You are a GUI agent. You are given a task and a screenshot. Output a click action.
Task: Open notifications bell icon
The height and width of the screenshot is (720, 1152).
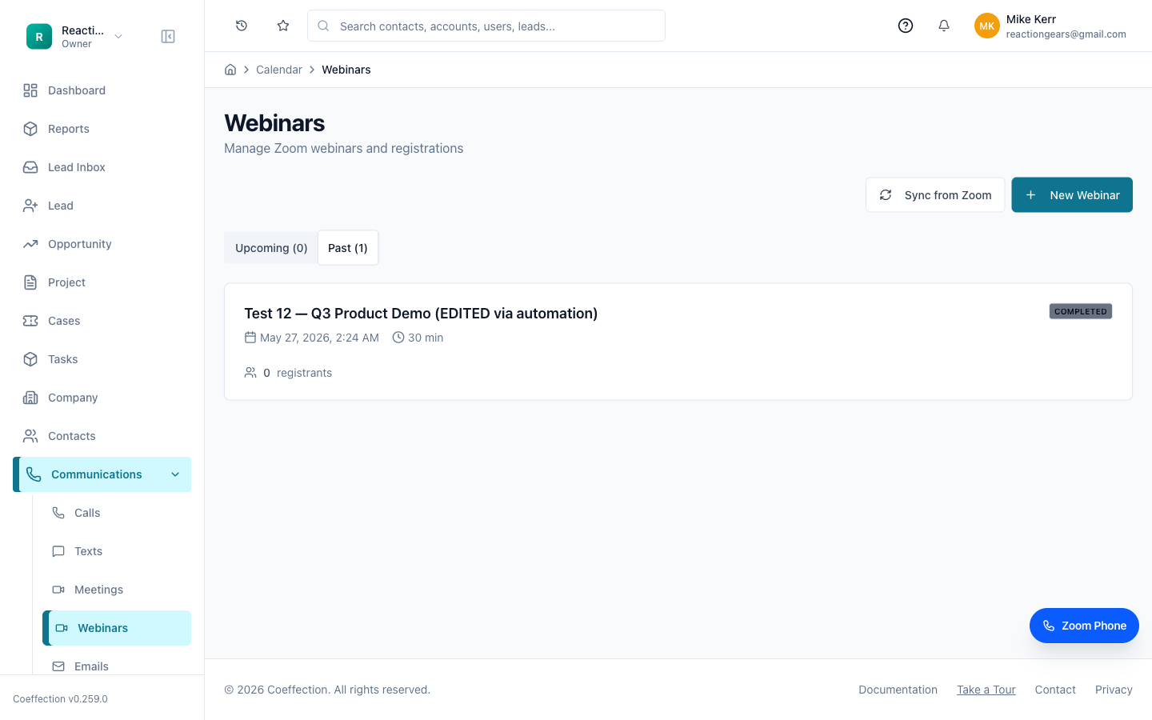(944, 26)
